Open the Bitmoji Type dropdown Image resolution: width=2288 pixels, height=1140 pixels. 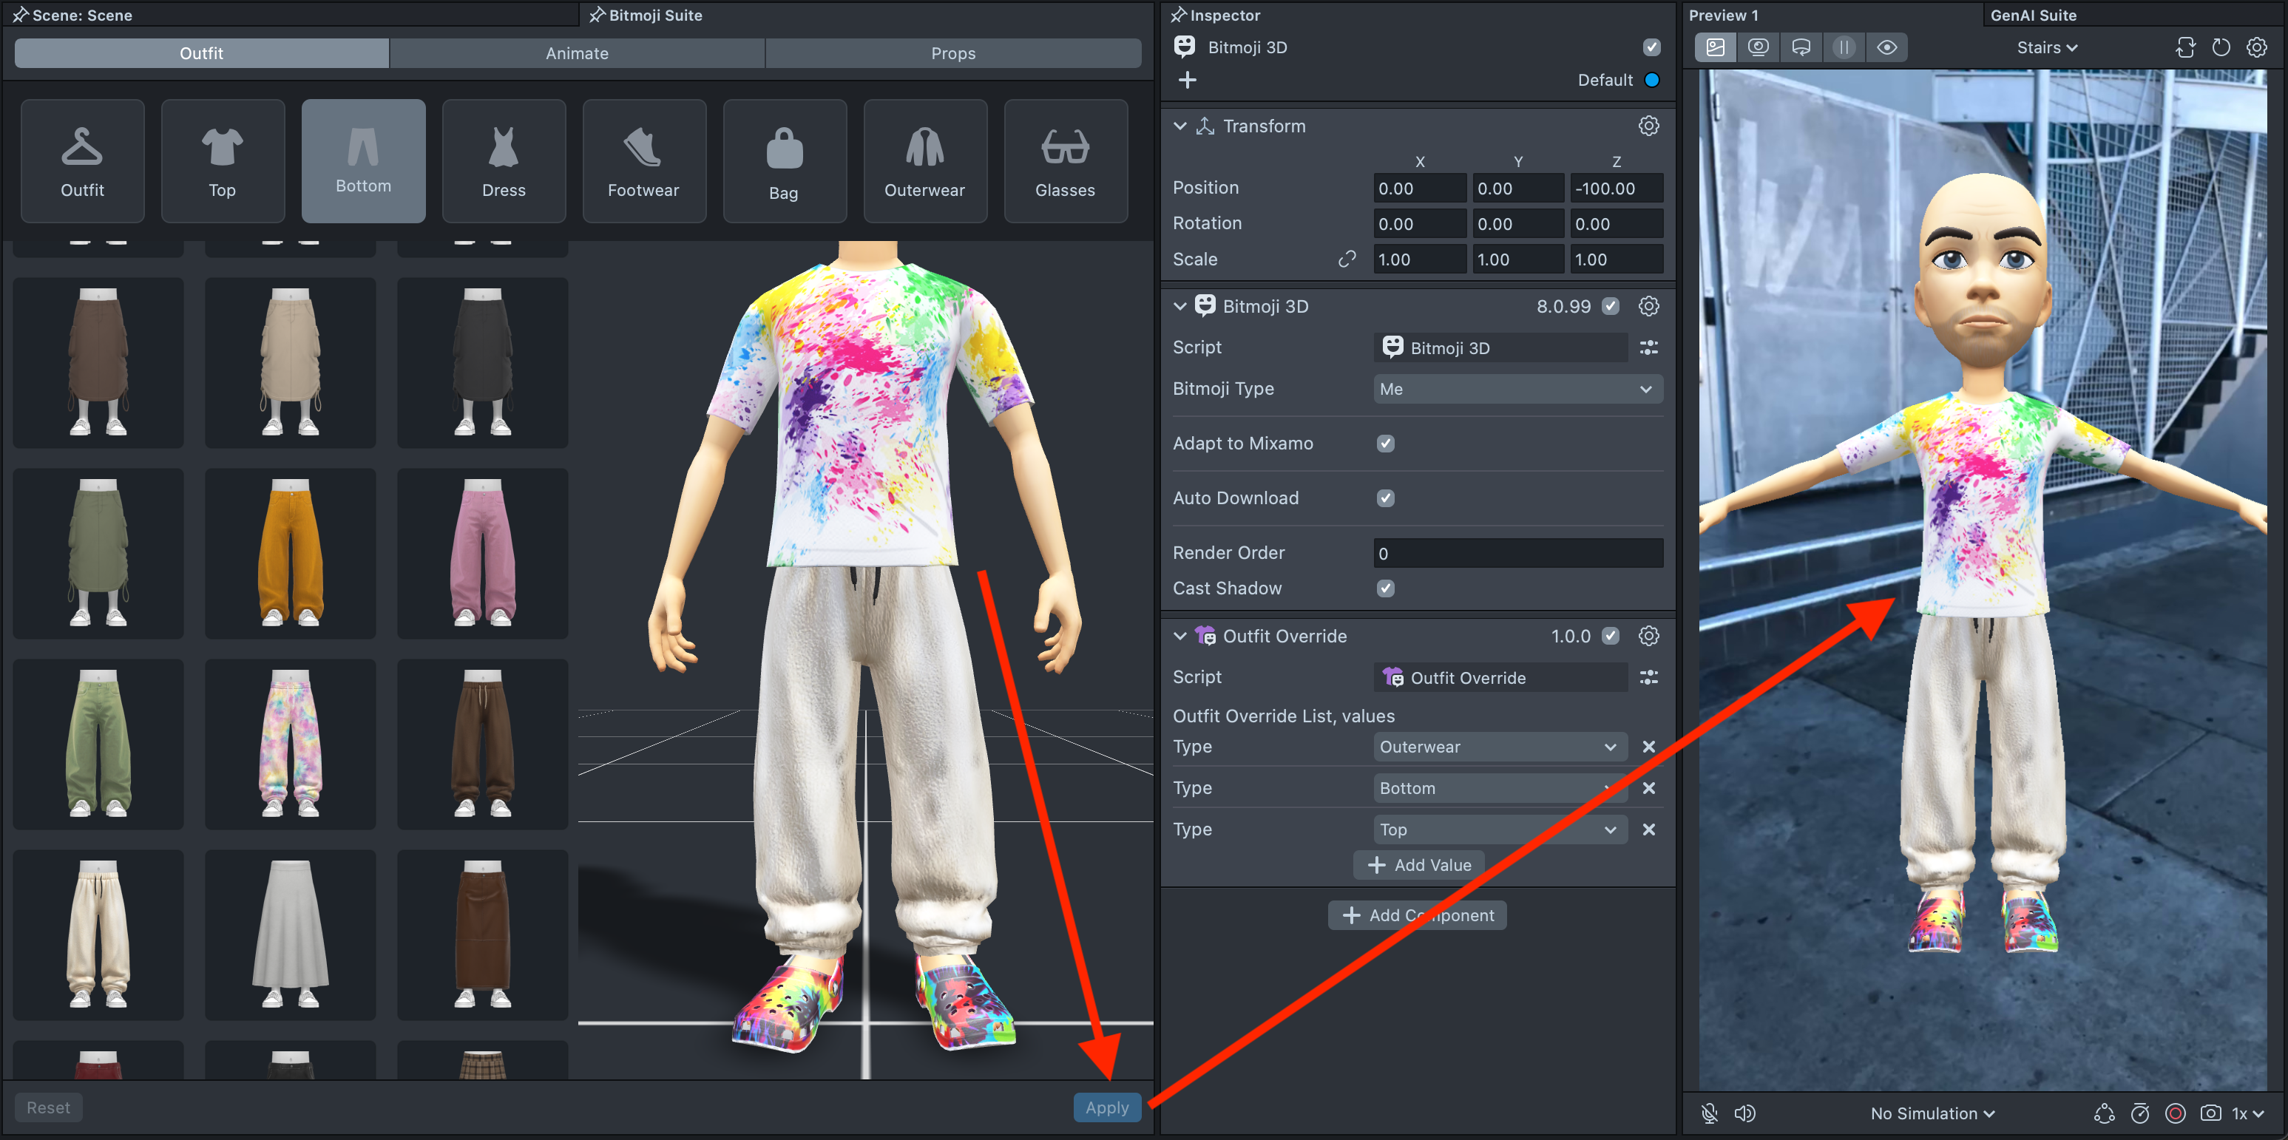pos(1516,389)
